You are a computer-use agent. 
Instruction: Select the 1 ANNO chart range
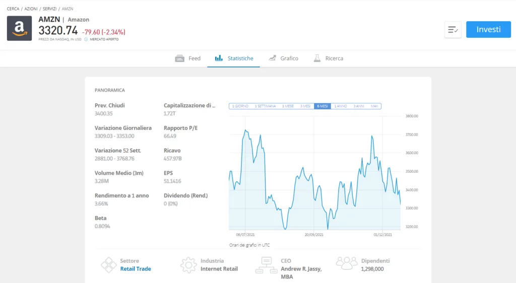coord(341,106)
